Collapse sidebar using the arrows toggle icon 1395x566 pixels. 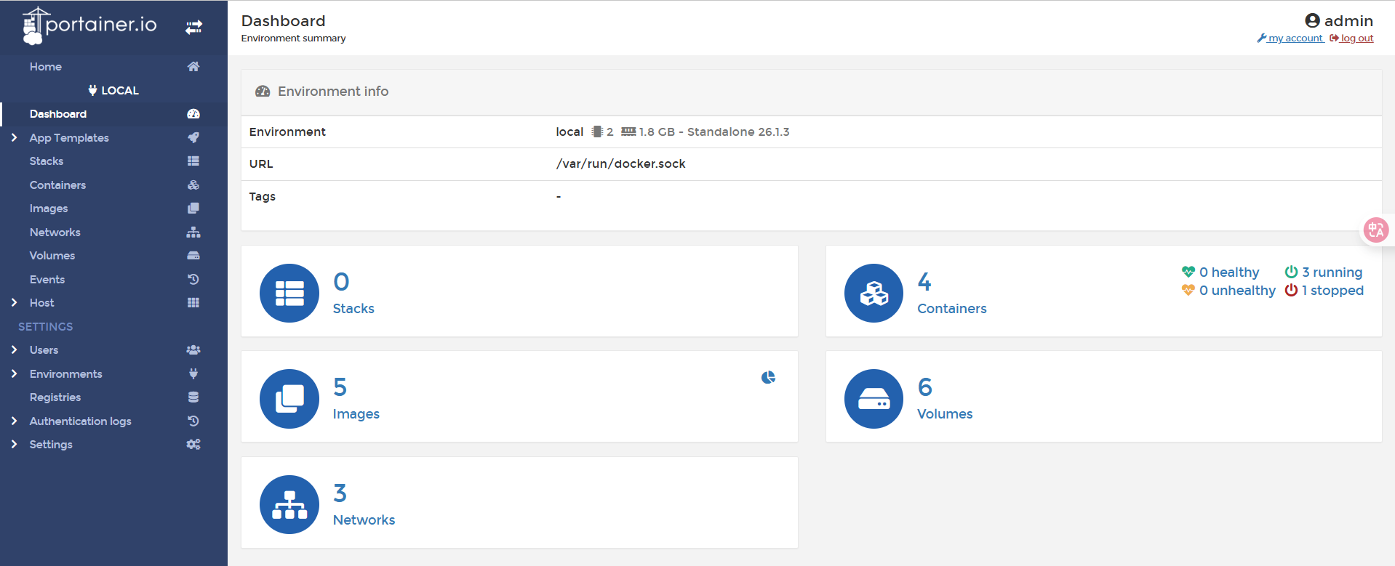pyautogui.click(x=193, y=28)
